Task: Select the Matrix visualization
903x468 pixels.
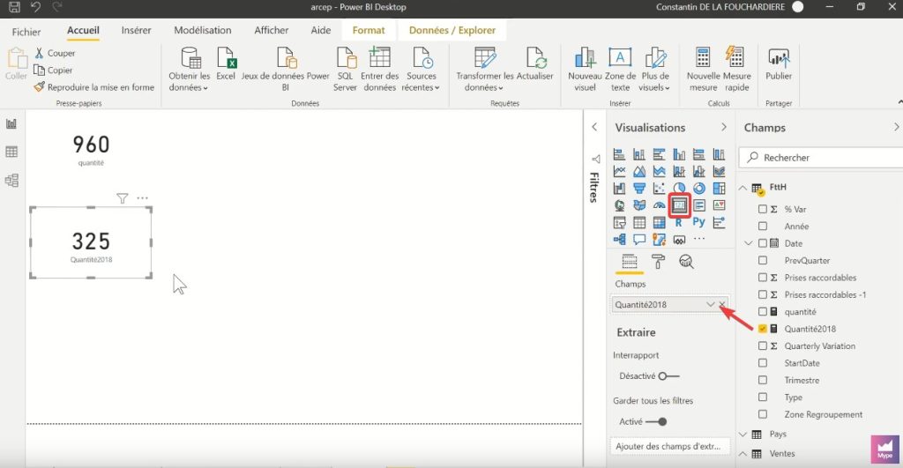Action: pyautogui.click(x=660, y=223)
